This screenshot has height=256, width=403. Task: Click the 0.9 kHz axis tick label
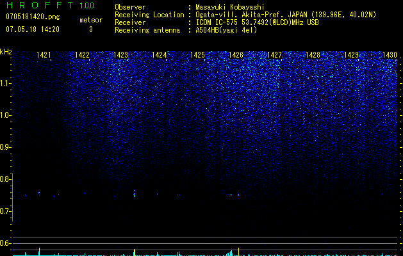point(4,147)
